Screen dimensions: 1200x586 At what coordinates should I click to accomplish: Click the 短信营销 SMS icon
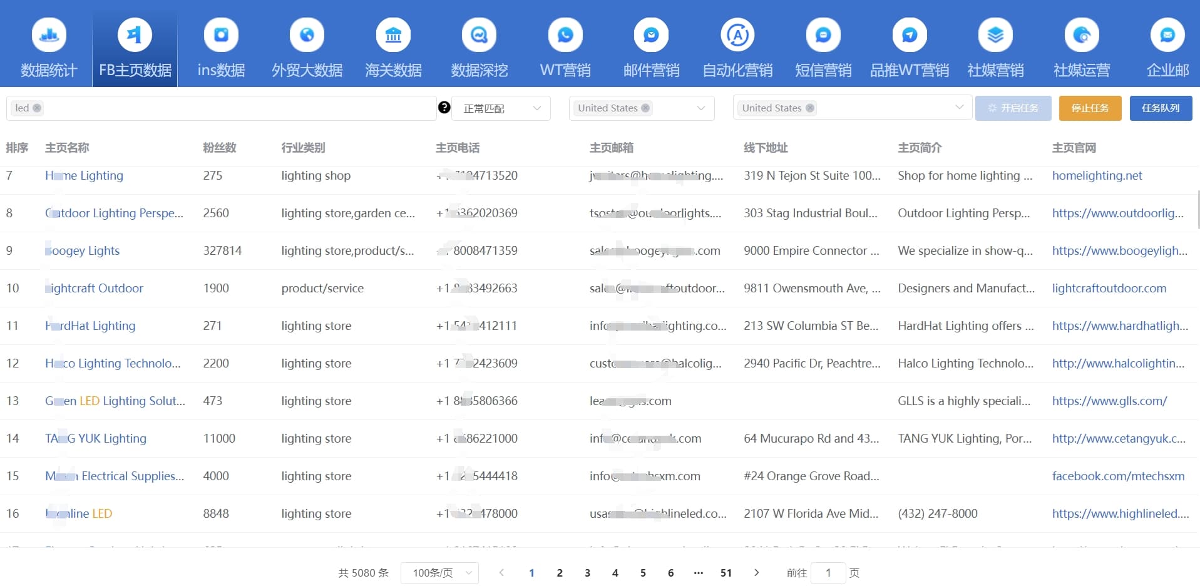tap(823, 35)
